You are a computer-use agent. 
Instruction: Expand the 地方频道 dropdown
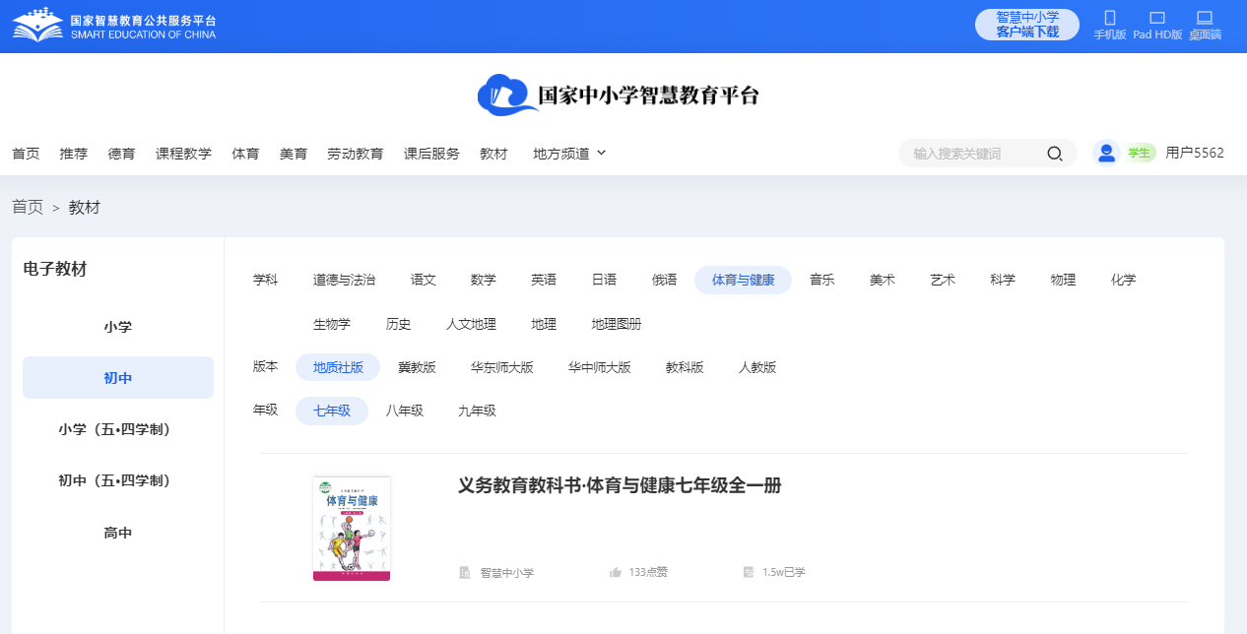click(569, 154)
